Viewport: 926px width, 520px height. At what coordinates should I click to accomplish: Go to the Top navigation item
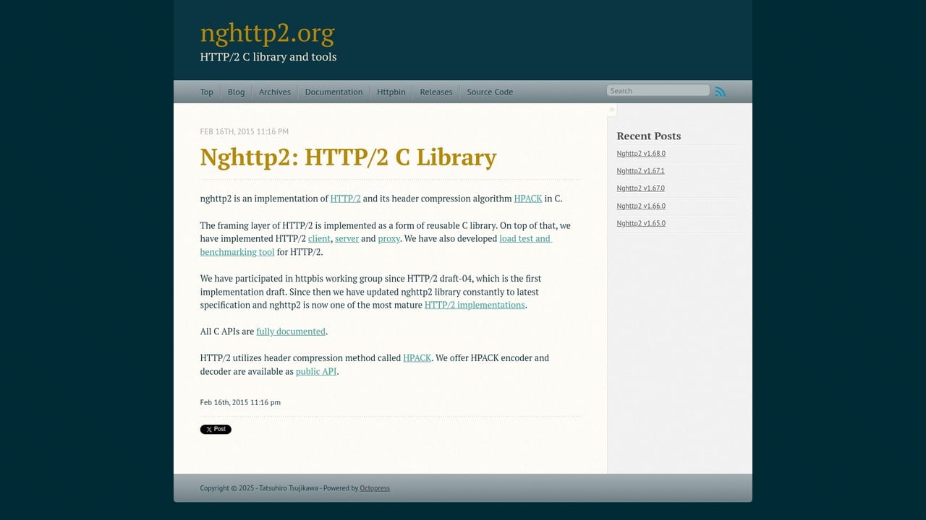pyautogui.click(x=206, y=92)
